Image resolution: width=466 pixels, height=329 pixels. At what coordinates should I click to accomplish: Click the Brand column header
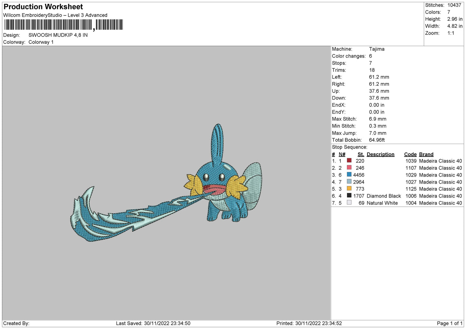(x=426, y=154)
